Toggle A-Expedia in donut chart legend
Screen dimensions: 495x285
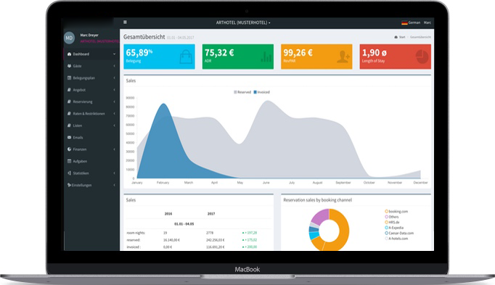[394, 228]
